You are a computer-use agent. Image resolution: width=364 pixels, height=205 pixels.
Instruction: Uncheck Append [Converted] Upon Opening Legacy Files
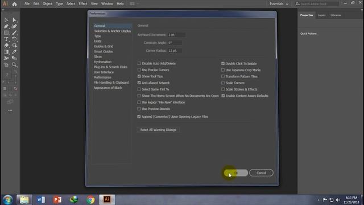(139, 117)
